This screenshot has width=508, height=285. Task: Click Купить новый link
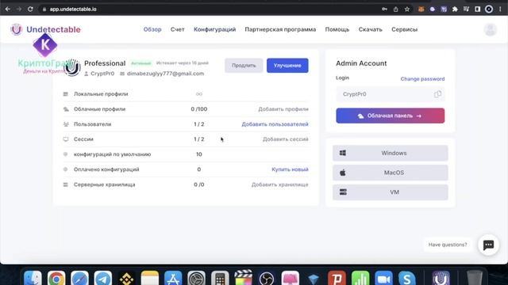point(290,169)
